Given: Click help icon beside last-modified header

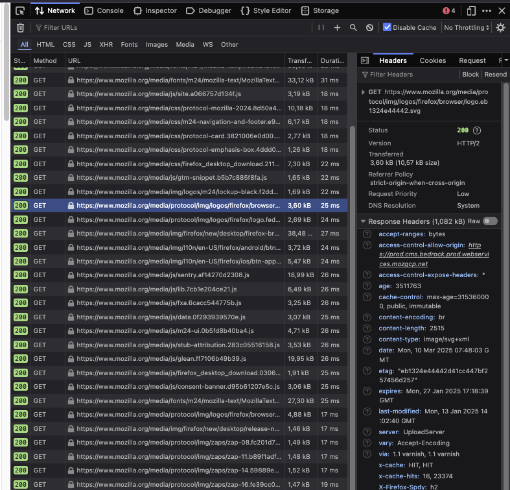Looking at the screenshot, I should point(367,411).
